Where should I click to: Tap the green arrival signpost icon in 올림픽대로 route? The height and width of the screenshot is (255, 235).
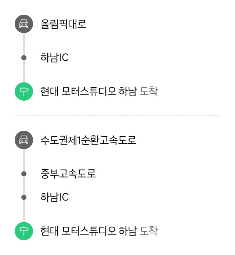click(24, 91)
